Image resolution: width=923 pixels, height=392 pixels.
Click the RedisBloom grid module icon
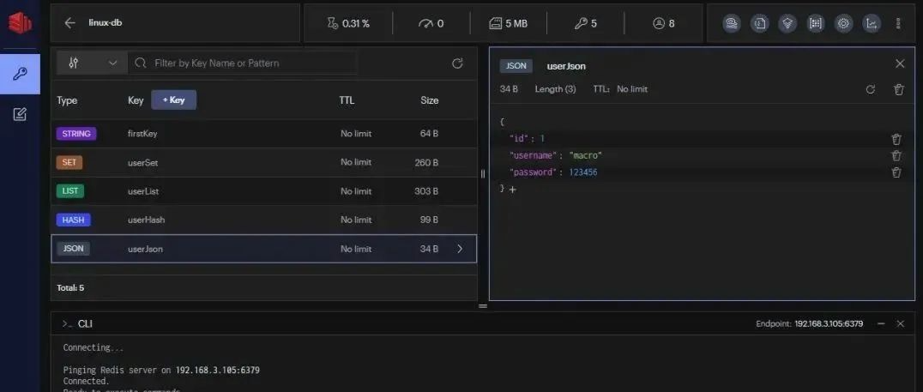(815, 23)
